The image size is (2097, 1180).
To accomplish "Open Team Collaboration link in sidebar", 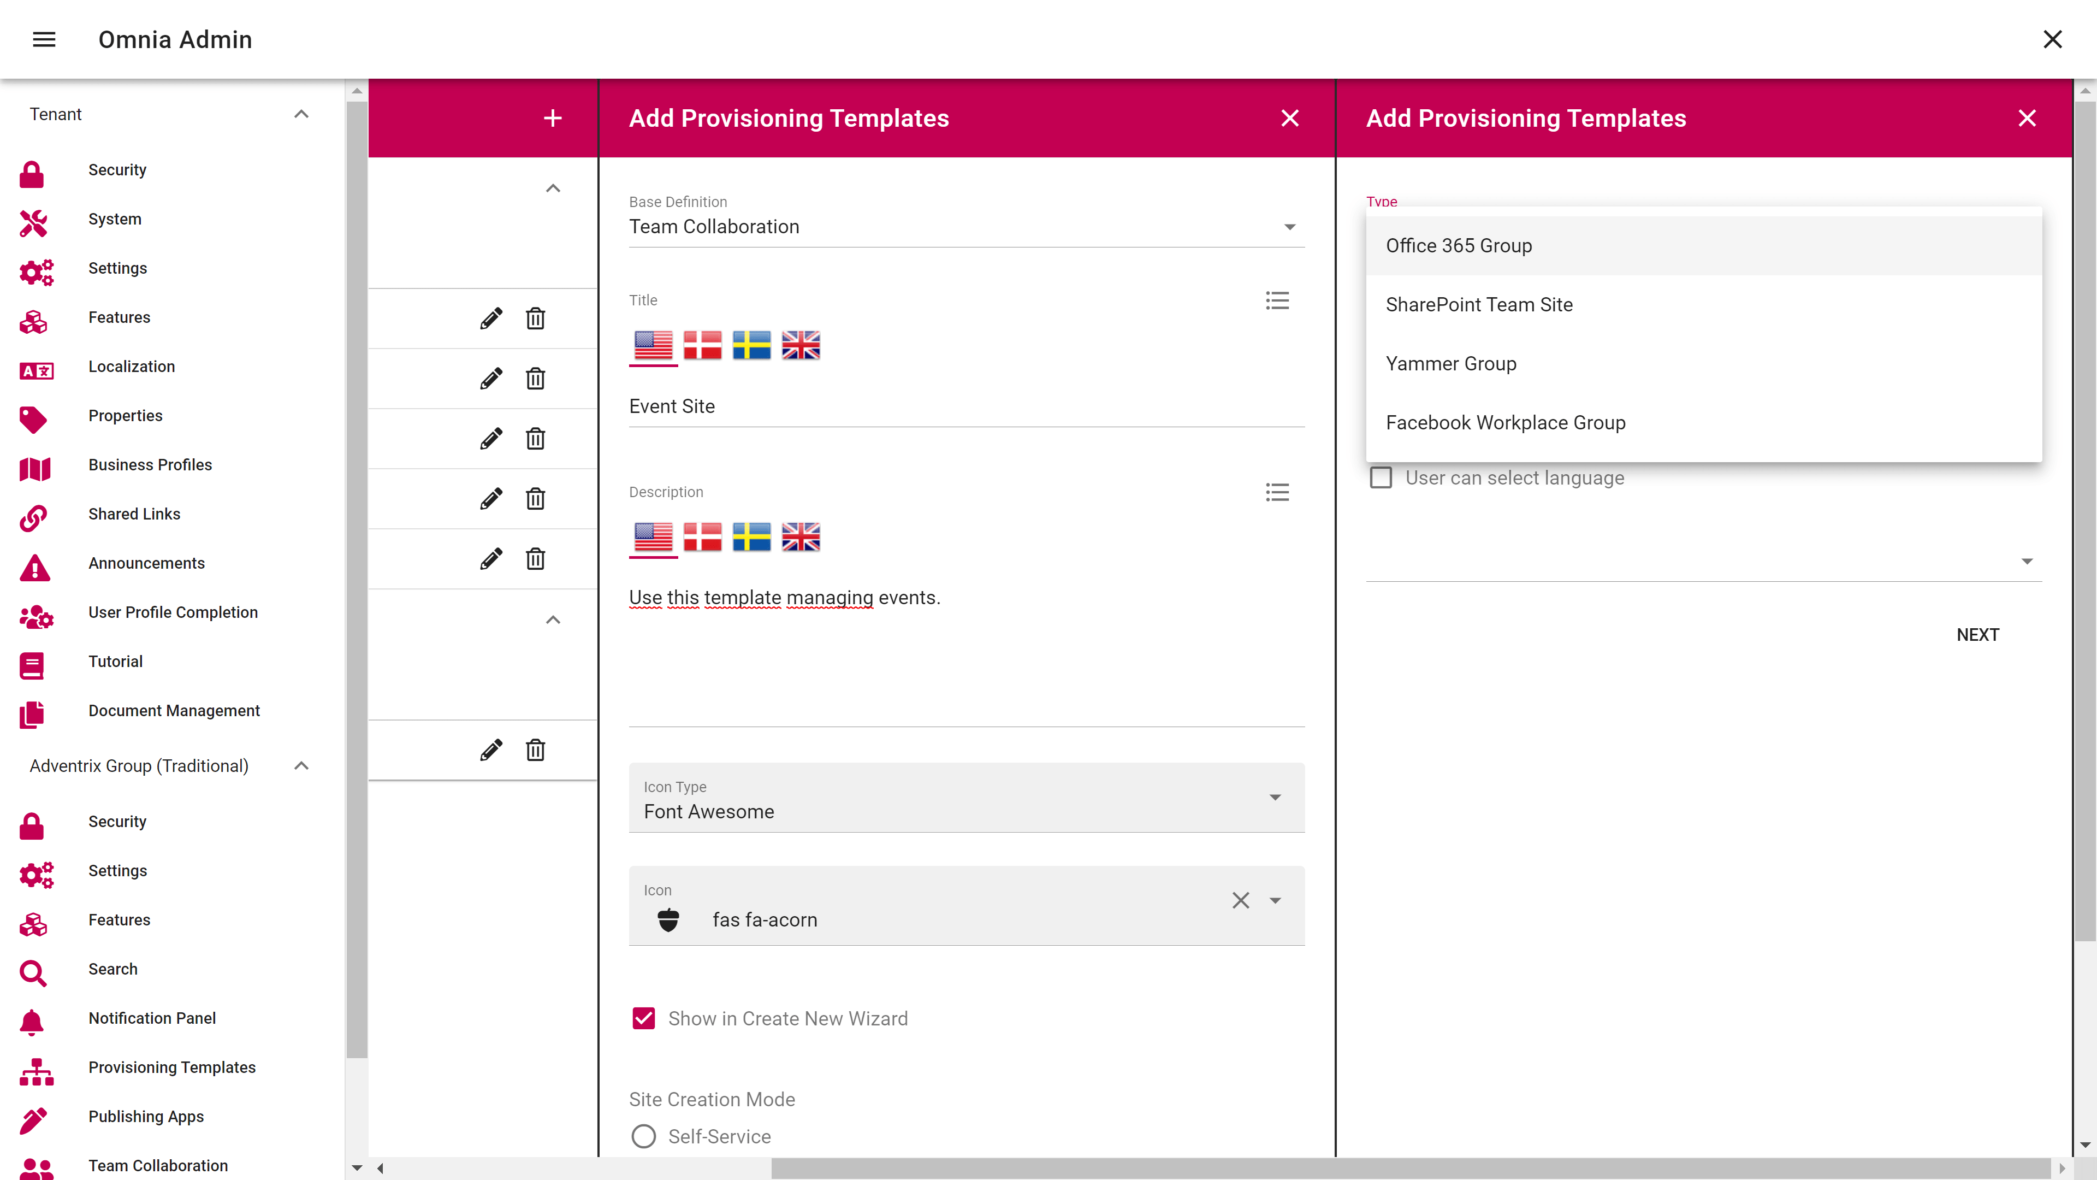I will 158,1165.
